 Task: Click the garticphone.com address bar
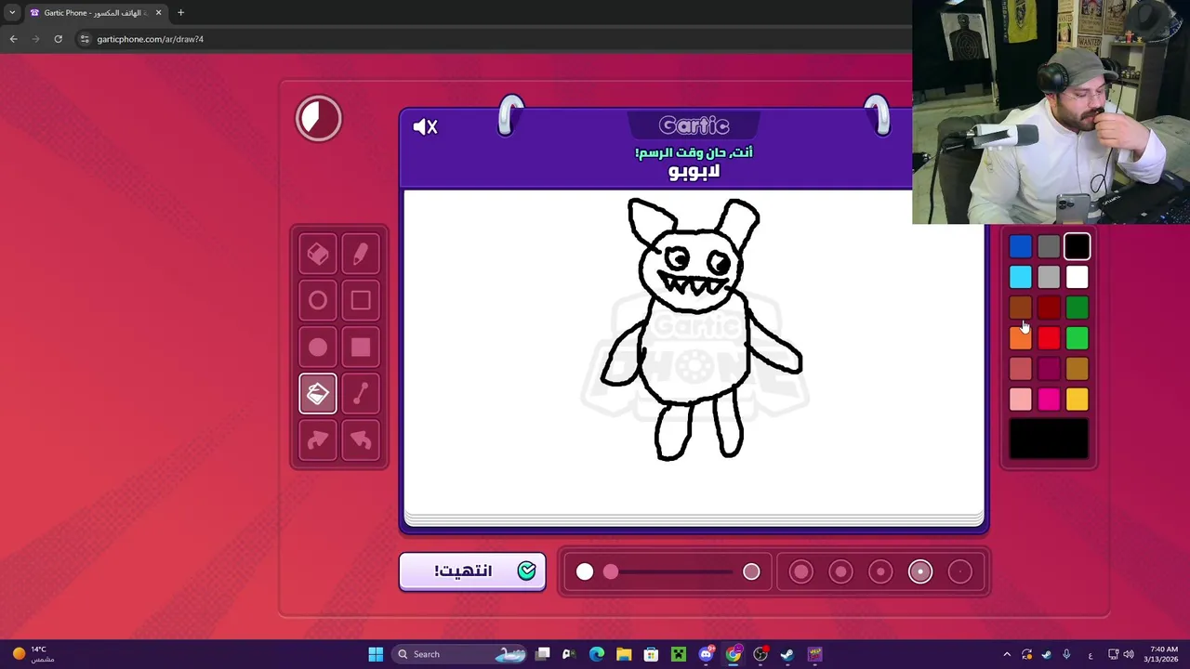(x=493, y=39)
